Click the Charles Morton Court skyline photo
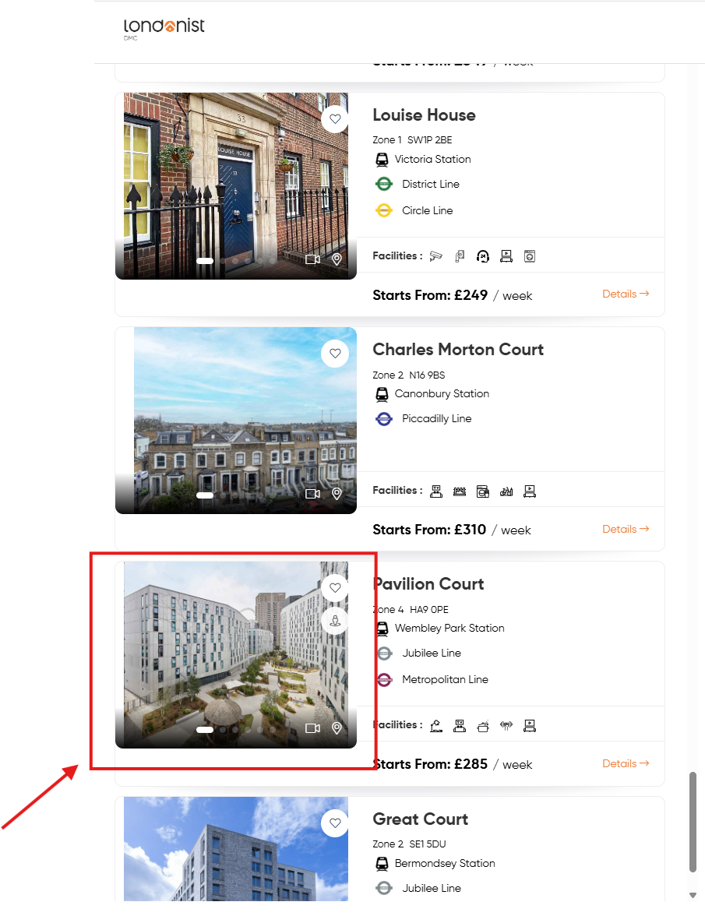Image resolution: width=705 pixels, height=923 pixels. pos(236,421)
